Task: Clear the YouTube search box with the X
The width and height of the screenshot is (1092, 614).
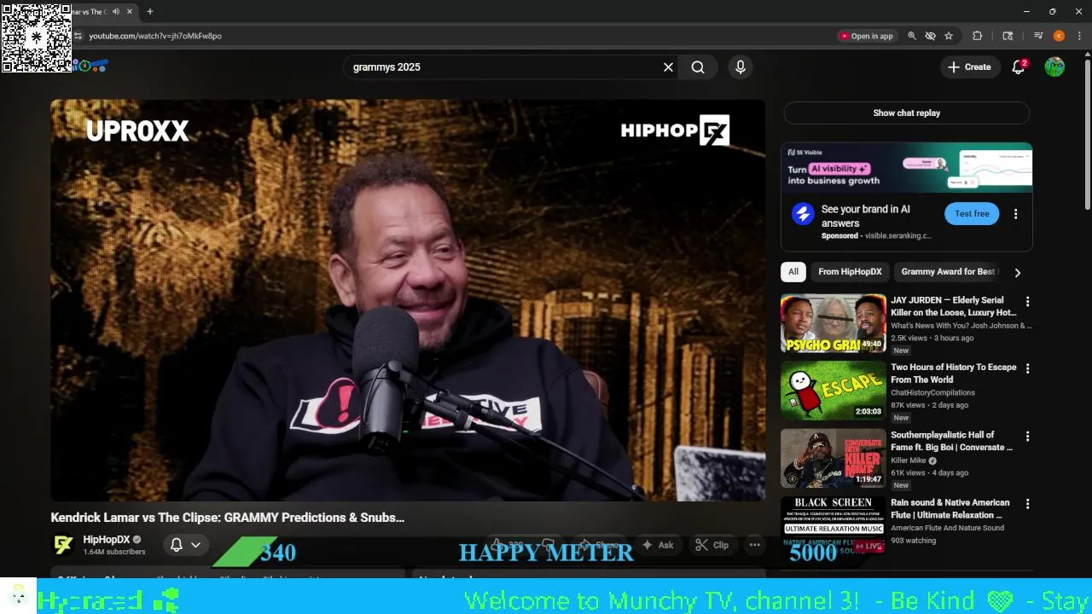Action: click(668, 67)
